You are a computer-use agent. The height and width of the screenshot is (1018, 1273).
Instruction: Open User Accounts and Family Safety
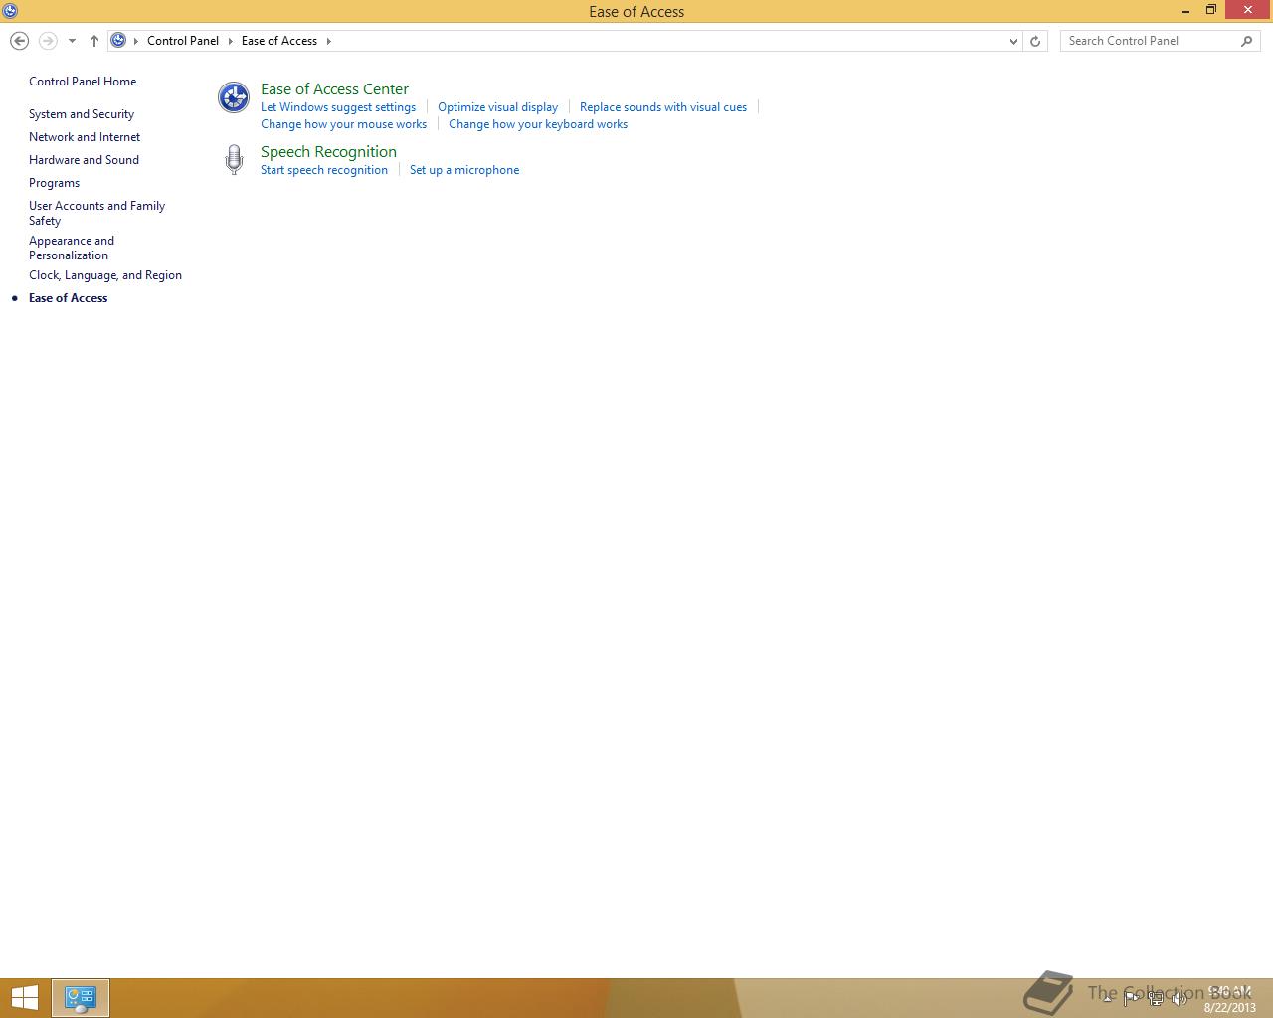tap(96, 213)
